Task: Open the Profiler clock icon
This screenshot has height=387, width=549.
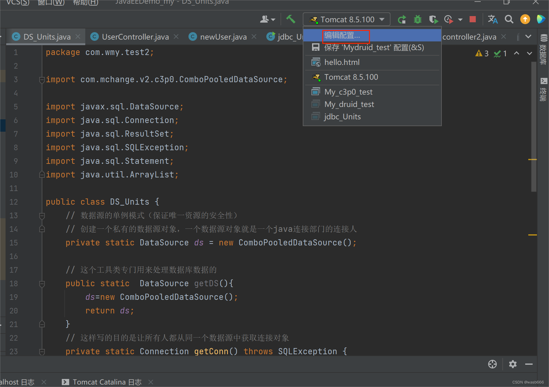Action: coord(449,19)
